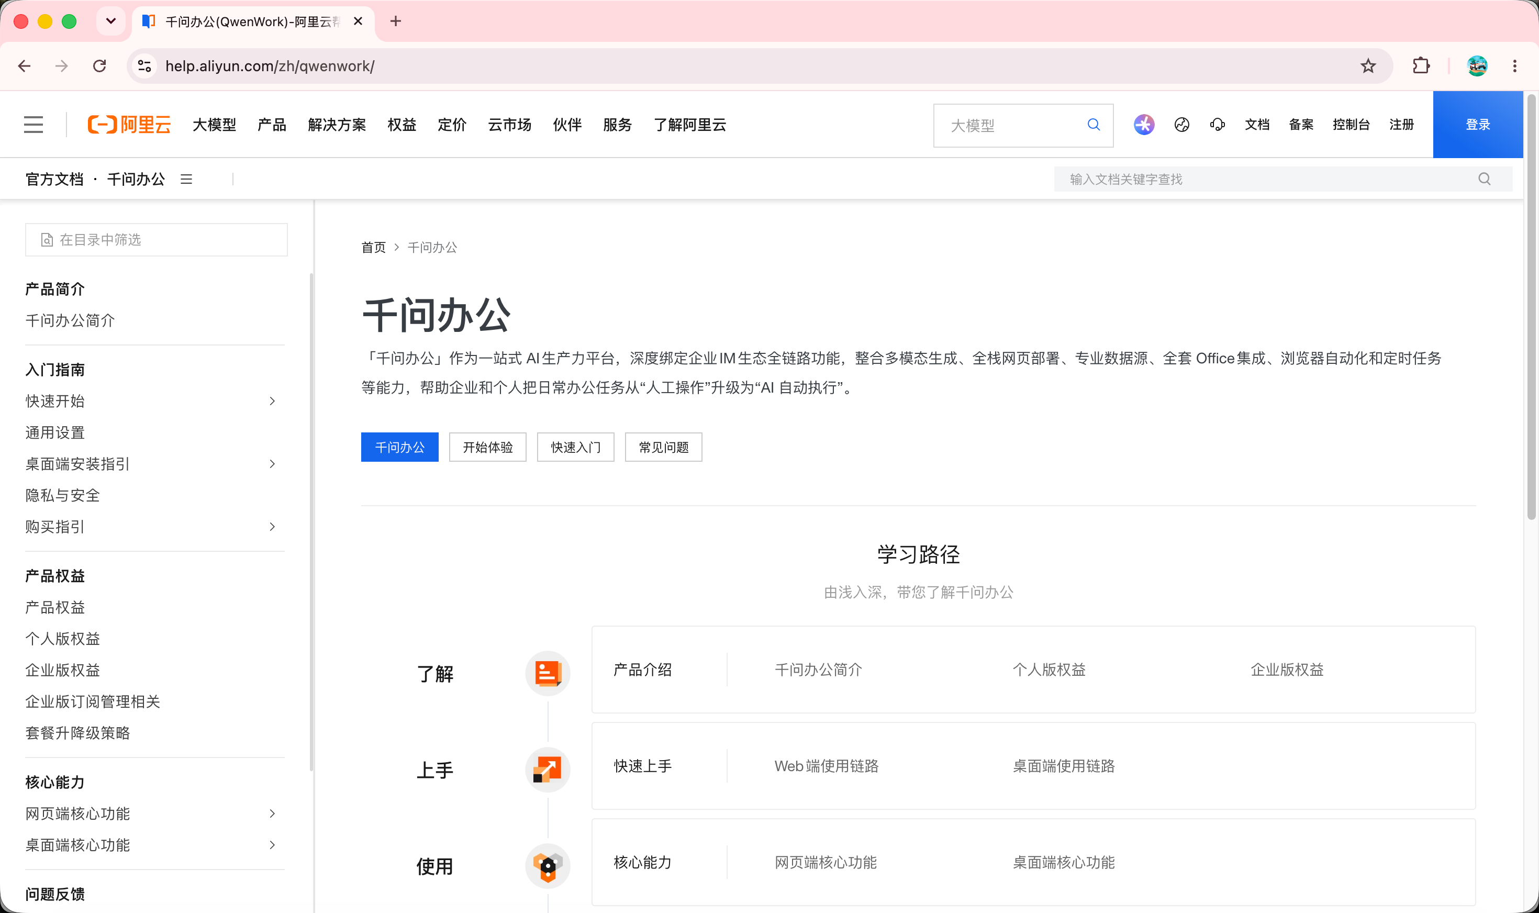Open 通用设置 in the sidebar
The image size is (1539, 913).
coord(55,432)
